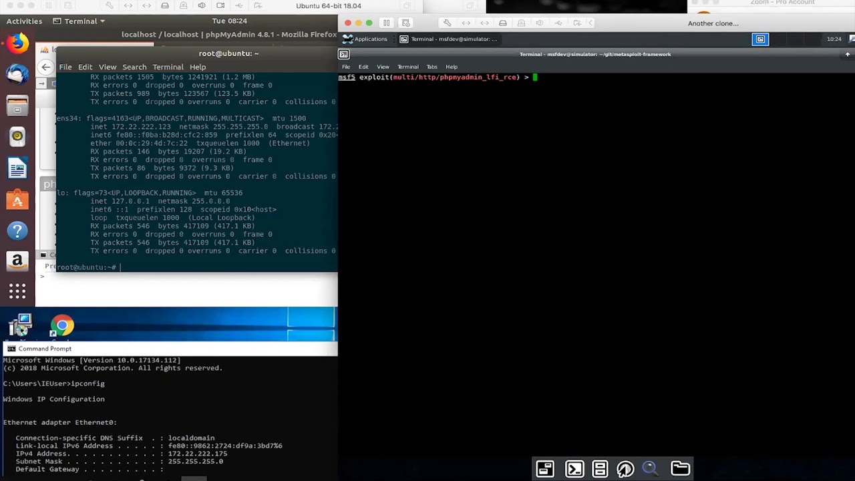Image resolution: width=855 pixels, height=481 pixels.
Task: Show Applications grid in Ubuntu dock
Action: click(x=17, y=291)
